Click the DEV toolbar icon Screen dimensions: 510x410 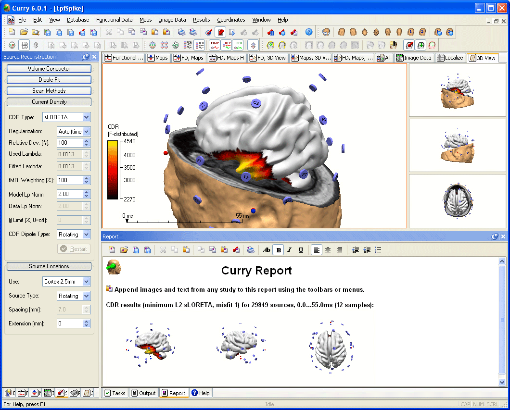click(x=238, y=45)
